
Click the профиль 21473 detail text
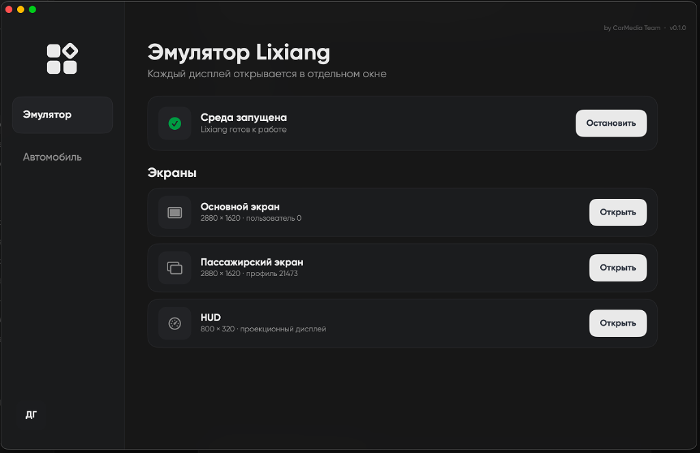pos(272,273)
